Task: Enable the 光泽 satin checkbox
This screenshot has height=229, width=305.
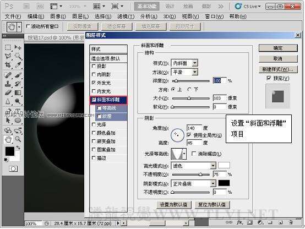Action: (94, 124)
